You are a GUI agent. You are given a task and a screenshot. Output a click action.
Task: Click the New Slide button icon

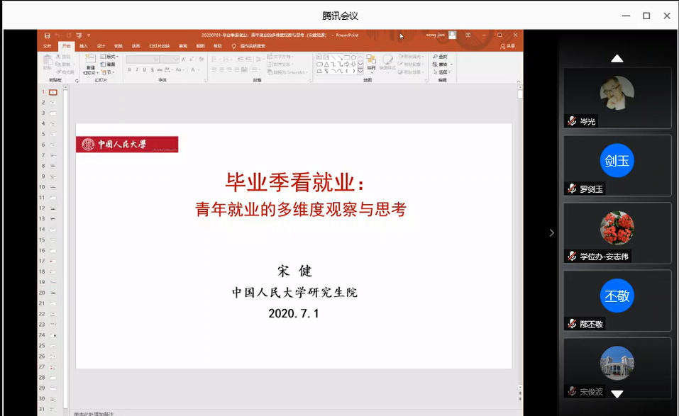[x=91, y=60]
